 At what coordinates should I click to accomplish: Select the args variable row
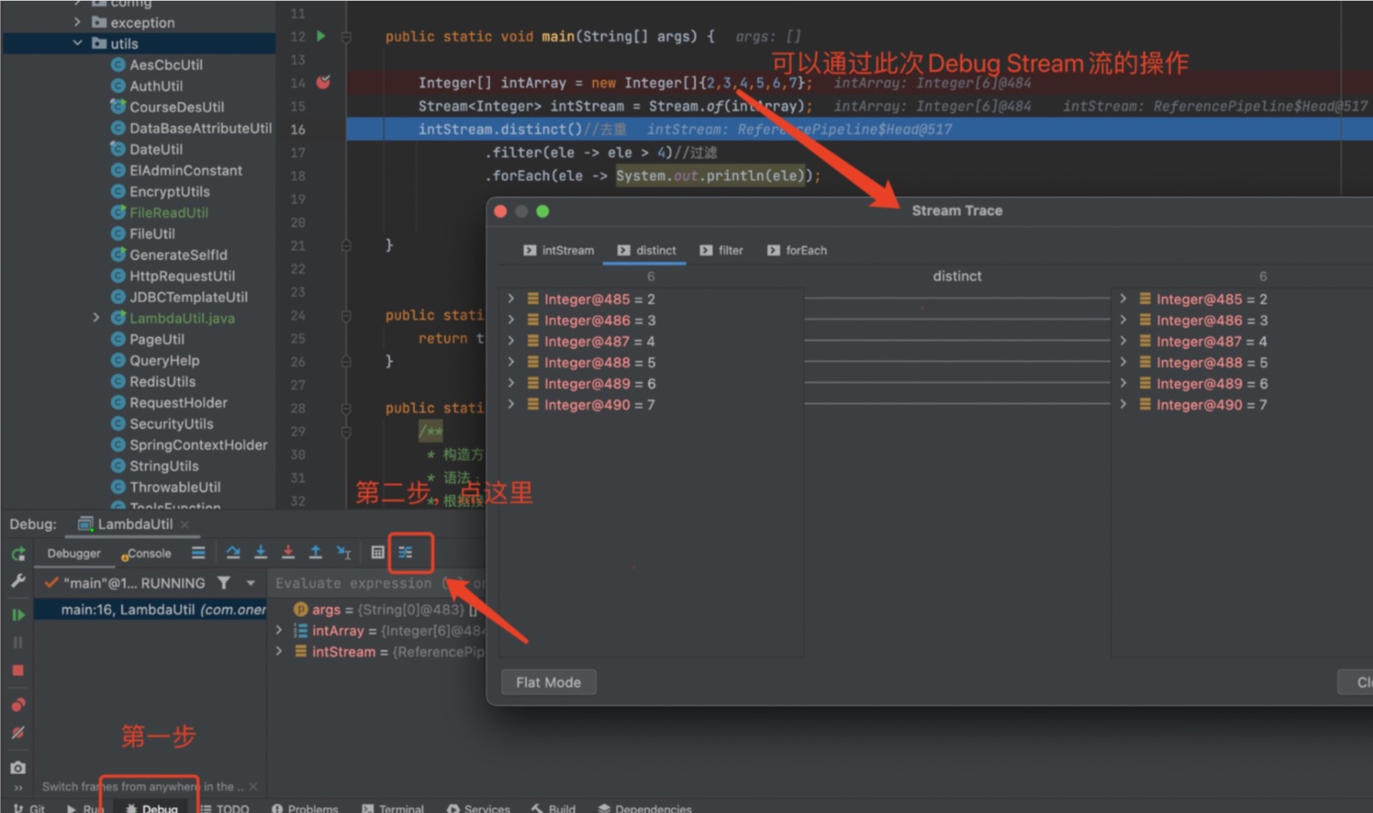point(378,609)
